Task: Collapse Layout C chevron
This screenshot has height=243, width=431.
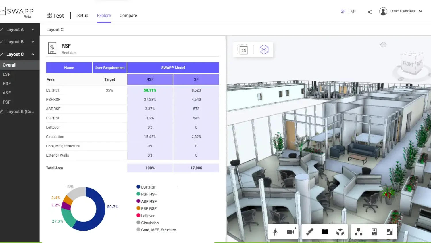Action: tap(33, 54)
